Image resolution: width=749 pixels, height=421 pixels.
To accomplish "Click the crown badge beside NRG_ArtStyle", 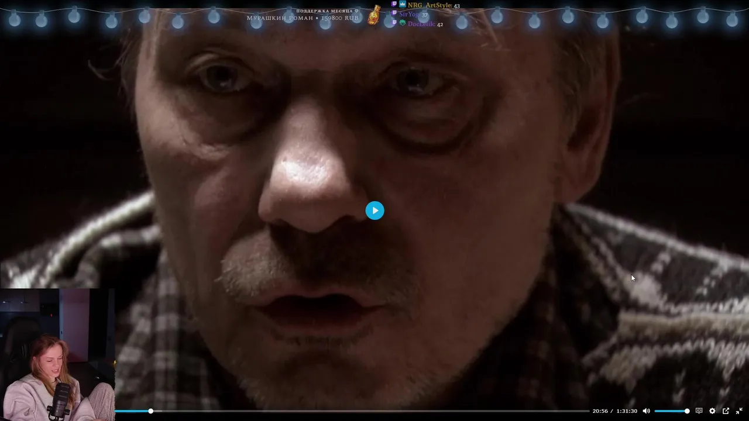I will coord(403,5).
